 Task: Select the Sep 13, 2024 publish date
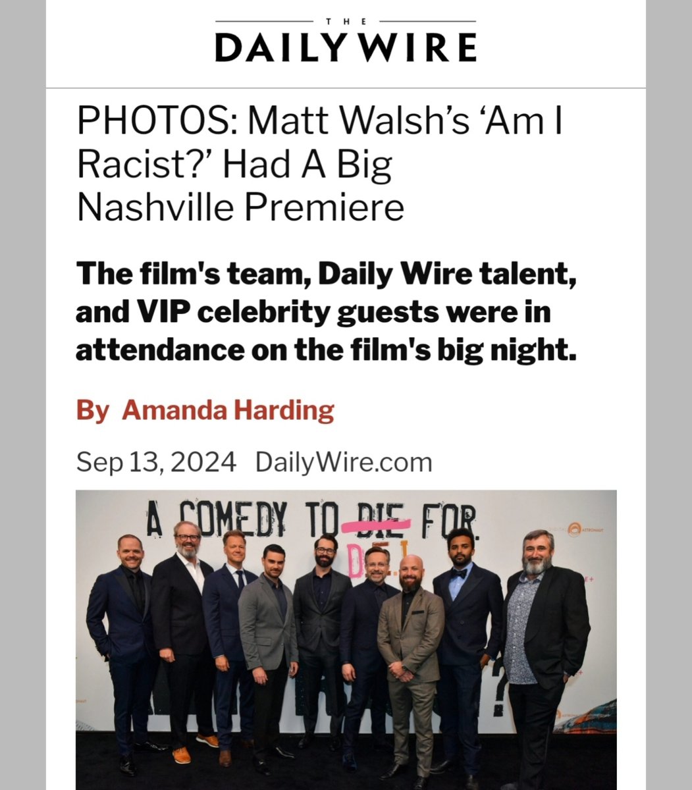coord(156,462)
